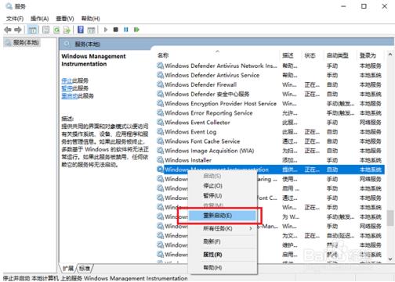Maximize the 服务 window

tap(364, 6)
